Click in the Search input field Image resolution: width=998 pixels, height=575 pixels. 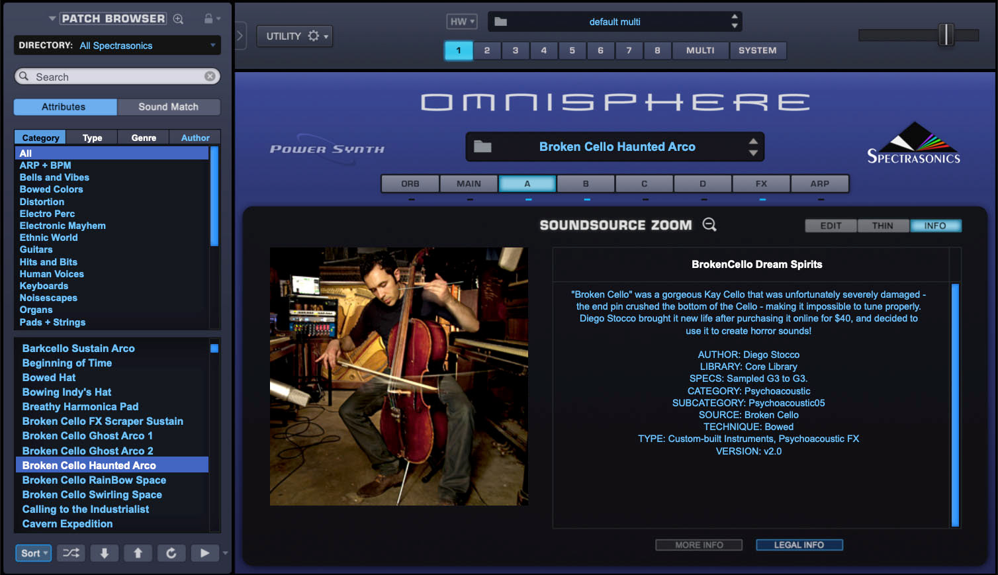click(x=117, y=76)
